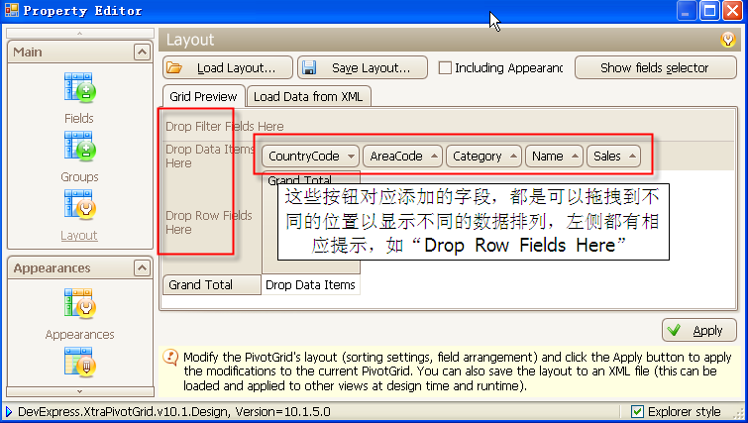This screenshot has height=423, width=748.
Task: Minimize the Property Editor window
Action: pos(687,11)
